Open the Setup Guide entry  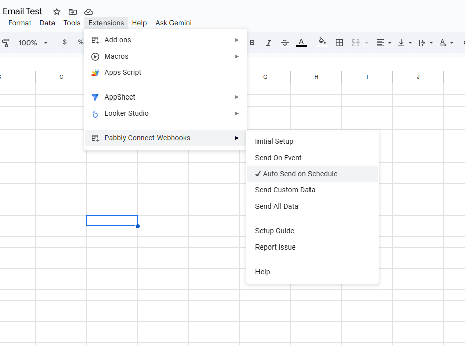pyautogui.click(x=275, y=231)
